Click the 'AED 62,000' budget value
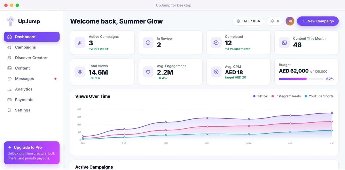This screenshot has height=170, width=345. tap(294, 71)
